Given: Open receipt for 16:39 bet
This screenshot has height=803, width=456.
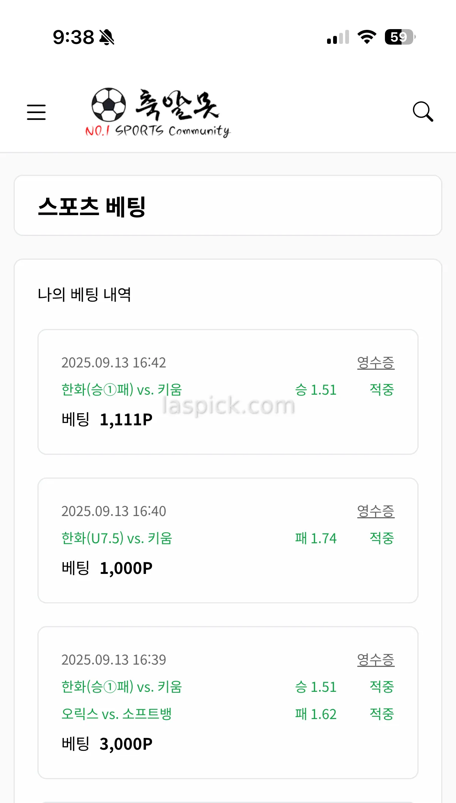Looking at the screenshot, I should pyautogui.click(x=375, y=660).
